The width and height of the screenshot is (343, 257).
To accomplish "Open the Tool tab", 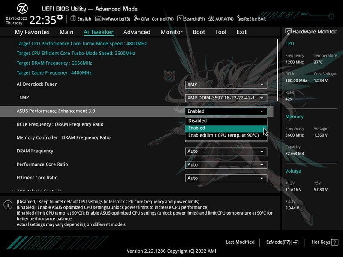I will point(220,32).
